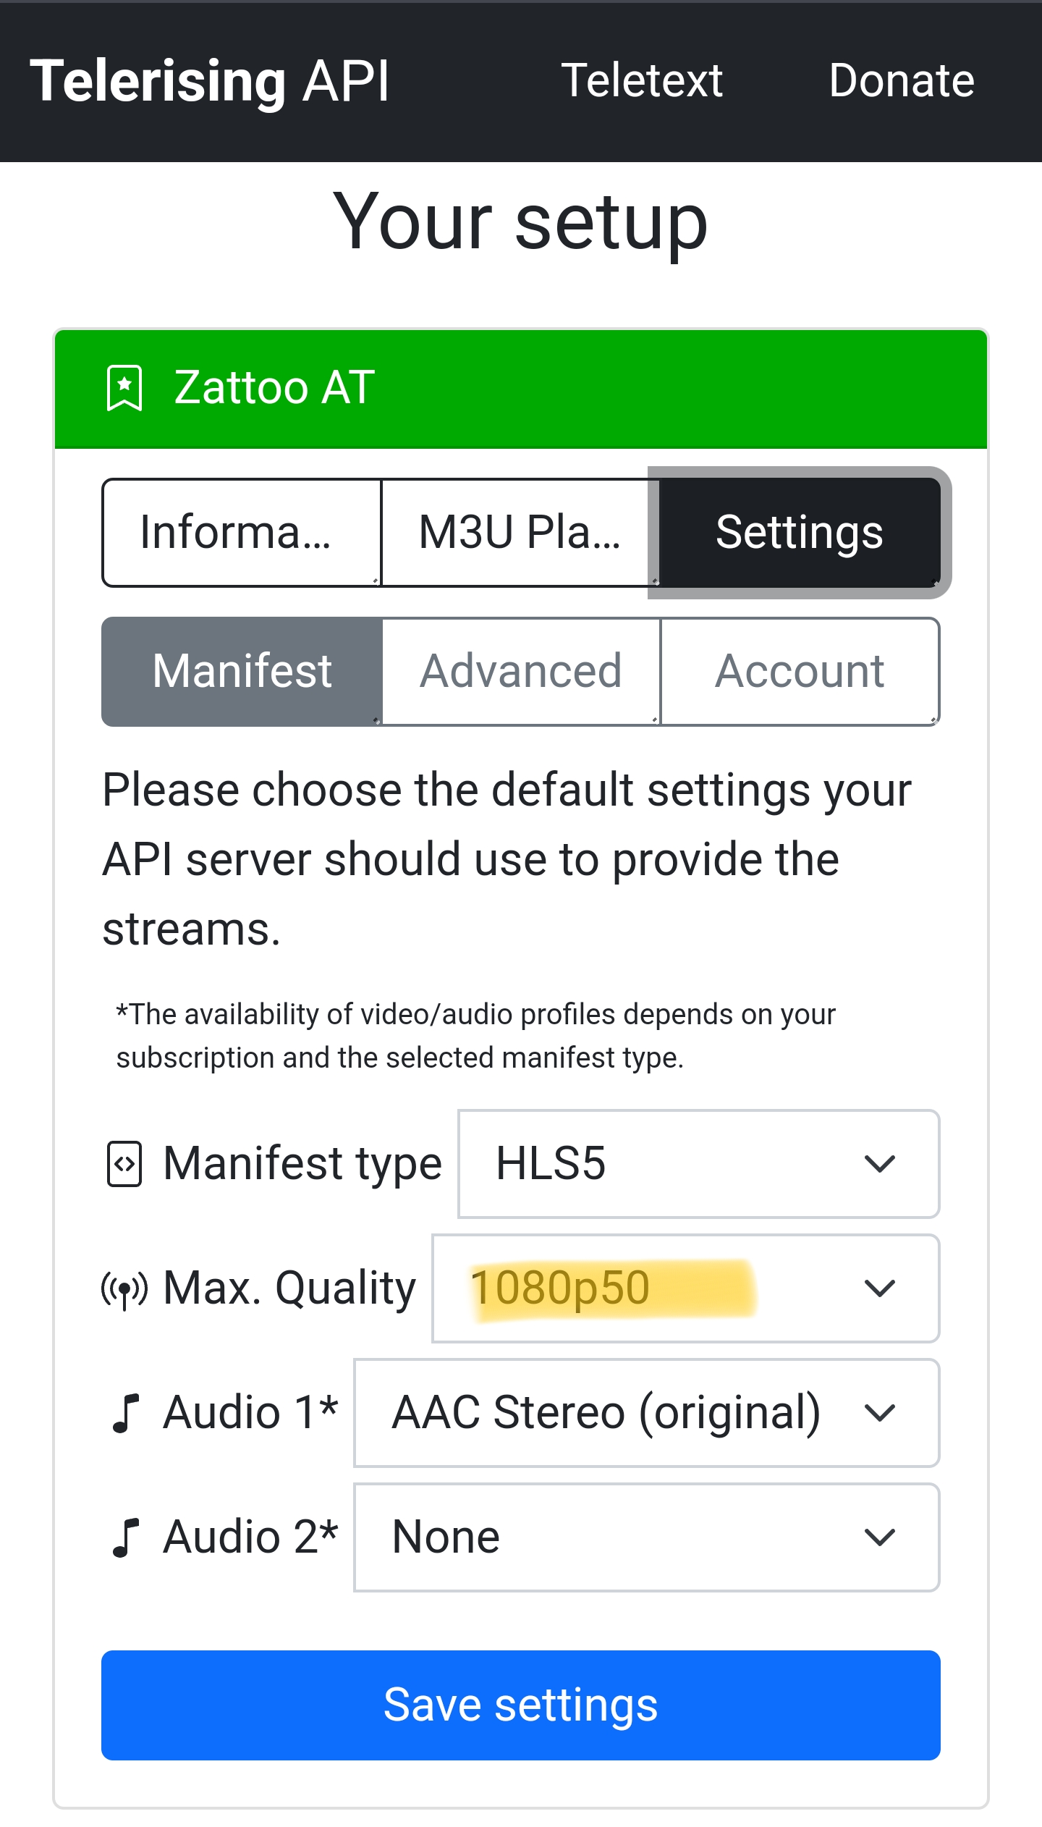Click the green Zattoo AT header bar
Viewport: 1042px width, 1827px height.
pyautogui.click(x=521, y=389)
